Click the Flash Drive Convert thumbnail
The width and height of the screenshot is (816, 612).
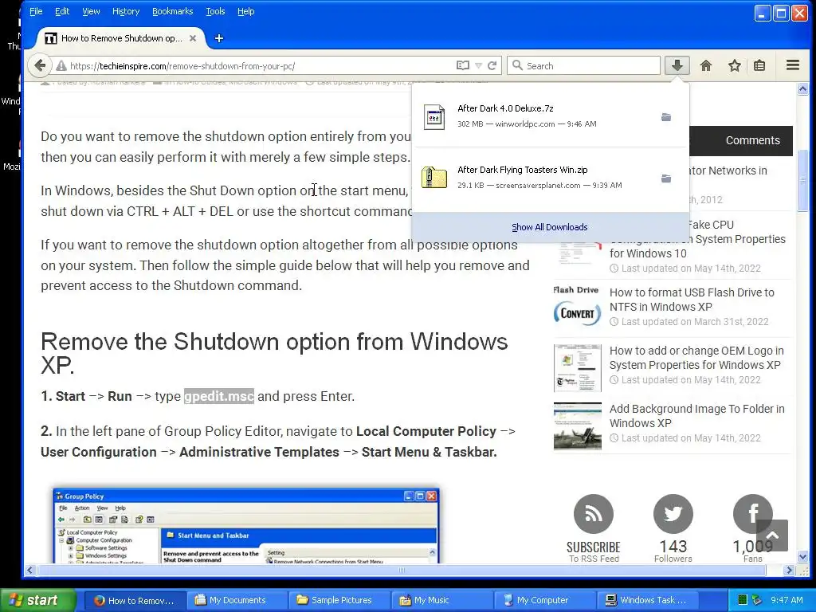pyautogui.click(x=577, y=307)
